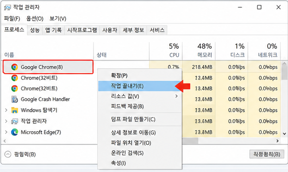Minimize the Task Manager window
Screen dimensions: 288x172
[x=240, y=8]
